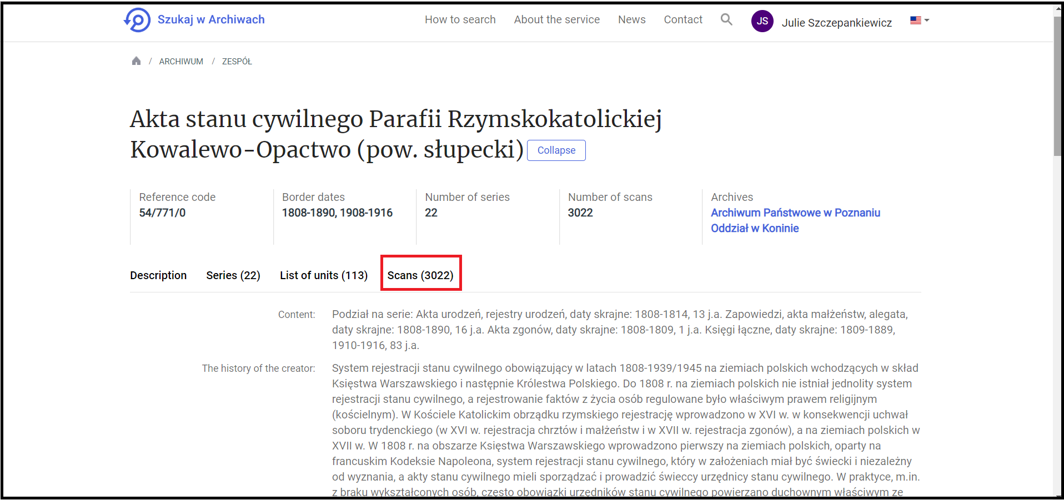This screenshot has width=1064, height=500.
Task: Select About the service in the navigation
Action: coord(556,19)
